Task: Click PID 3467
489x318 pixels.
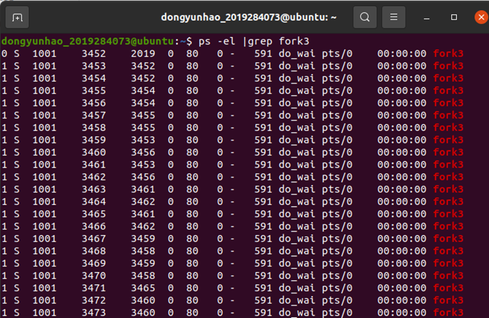Action: coord(94,238)
